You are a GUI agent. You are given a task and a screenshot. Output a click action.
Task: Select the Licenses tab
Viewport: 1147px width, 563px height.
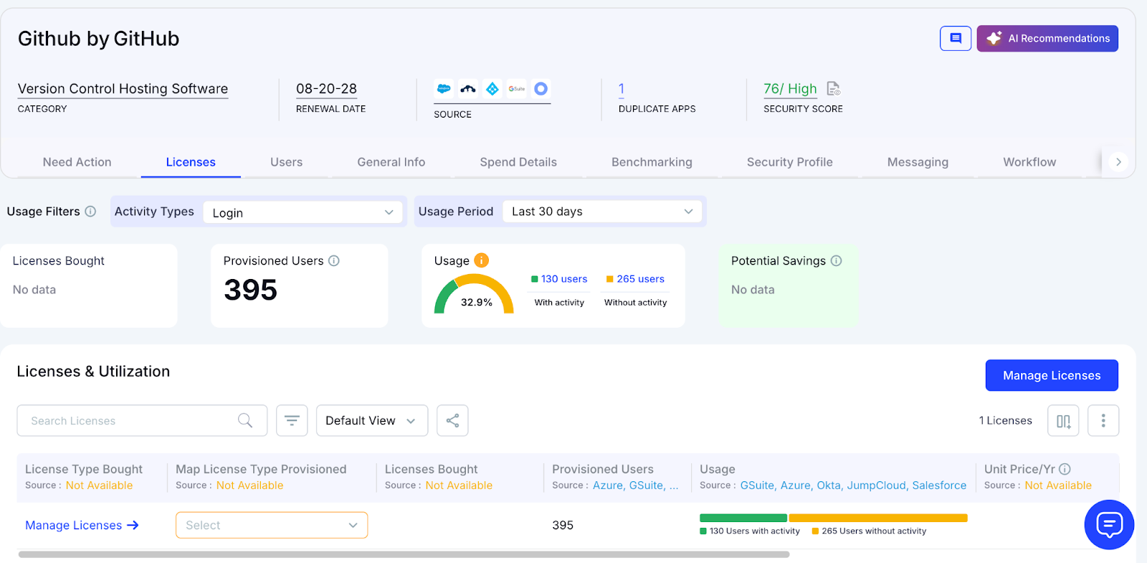191,162
